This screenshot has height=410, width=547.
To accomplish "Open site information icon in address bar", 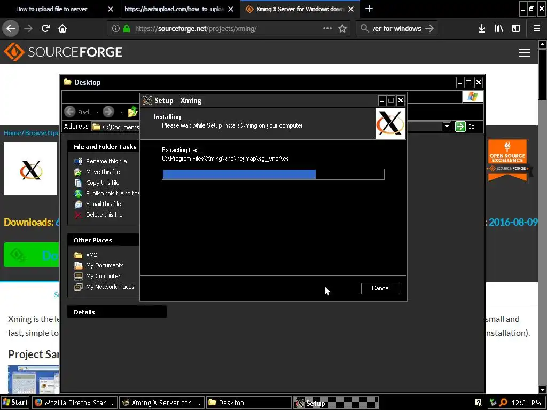I will 115,28.
